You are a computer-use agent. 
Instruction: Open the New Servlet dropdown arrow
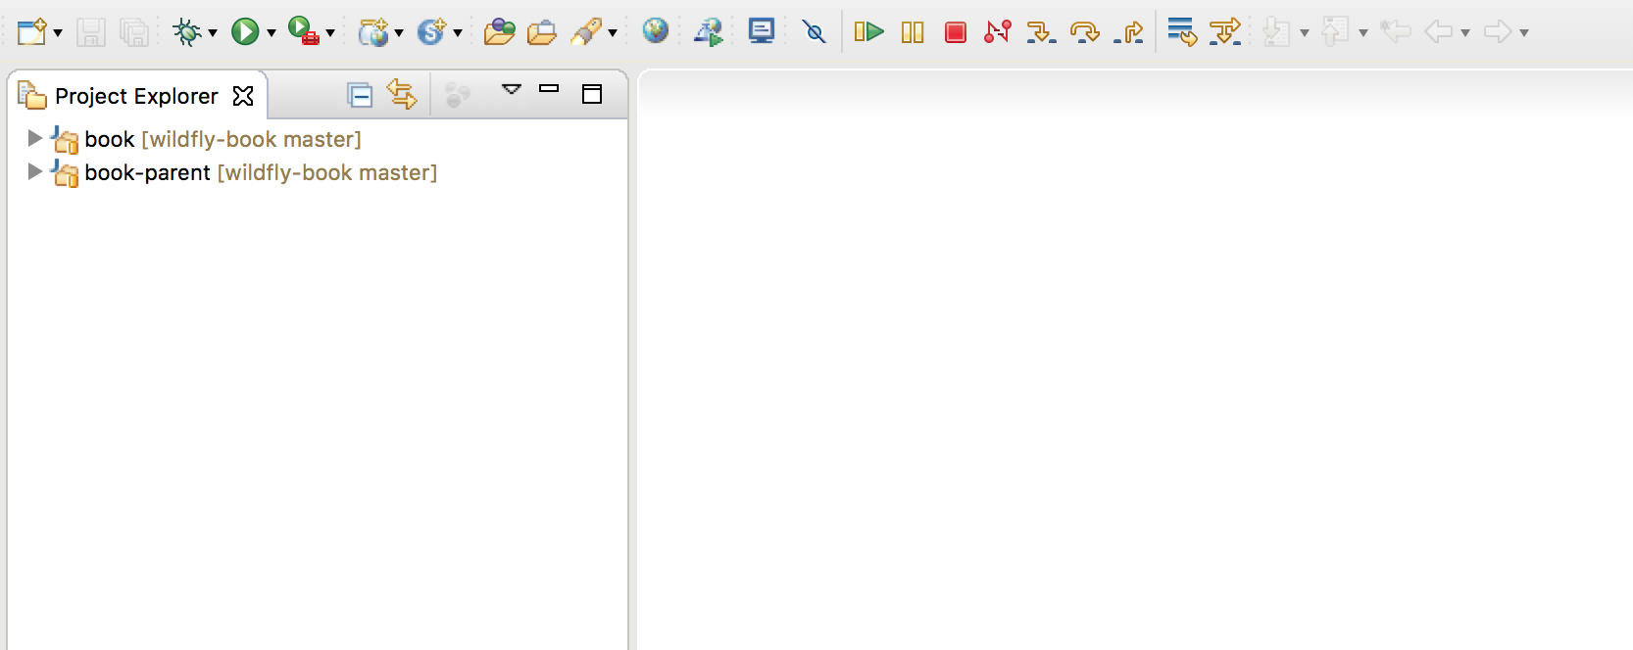click(x=458, y=33)
